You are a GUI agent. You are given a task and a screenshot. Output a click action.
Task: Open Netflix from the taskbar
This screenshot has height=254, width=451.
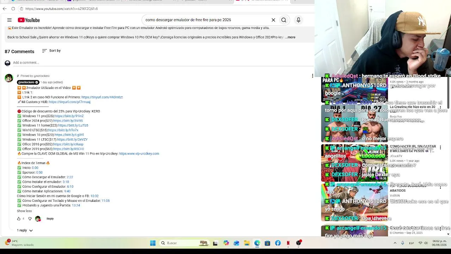[288, 243]
